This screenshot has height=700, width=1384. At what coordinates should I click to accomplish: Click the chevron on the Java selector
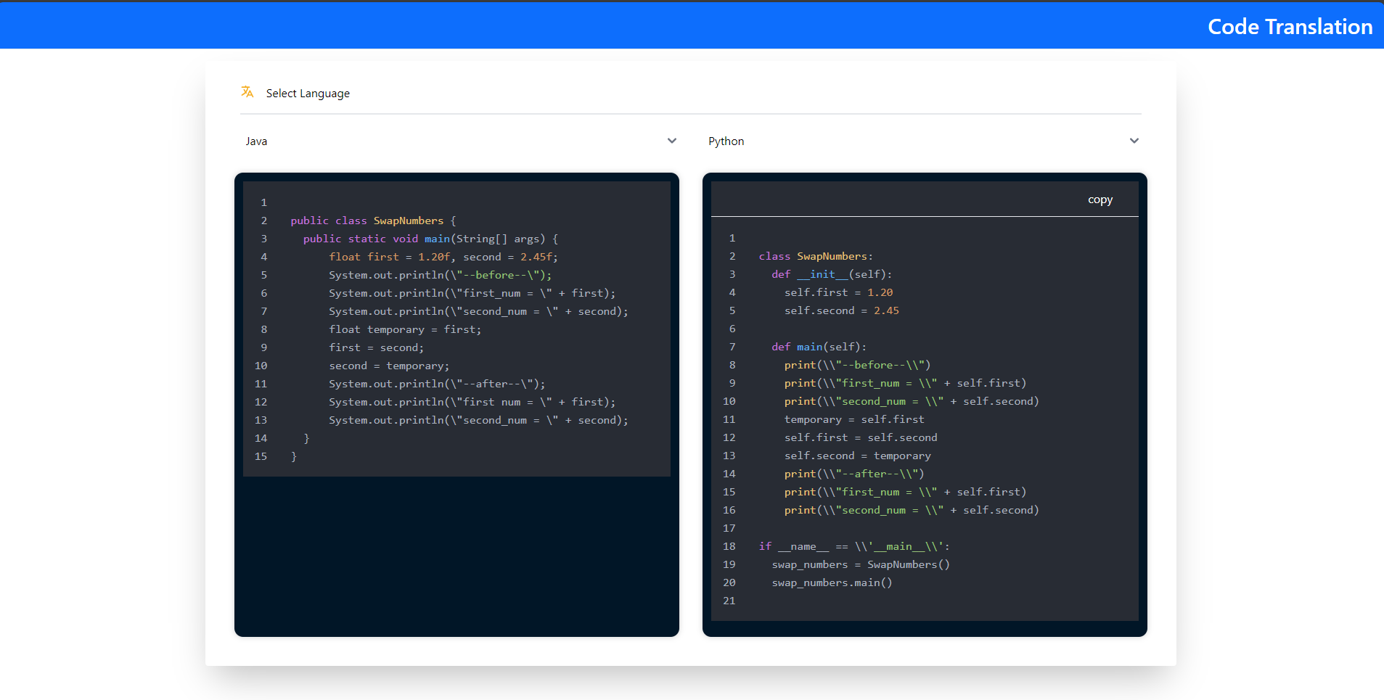tap(671, 141)
